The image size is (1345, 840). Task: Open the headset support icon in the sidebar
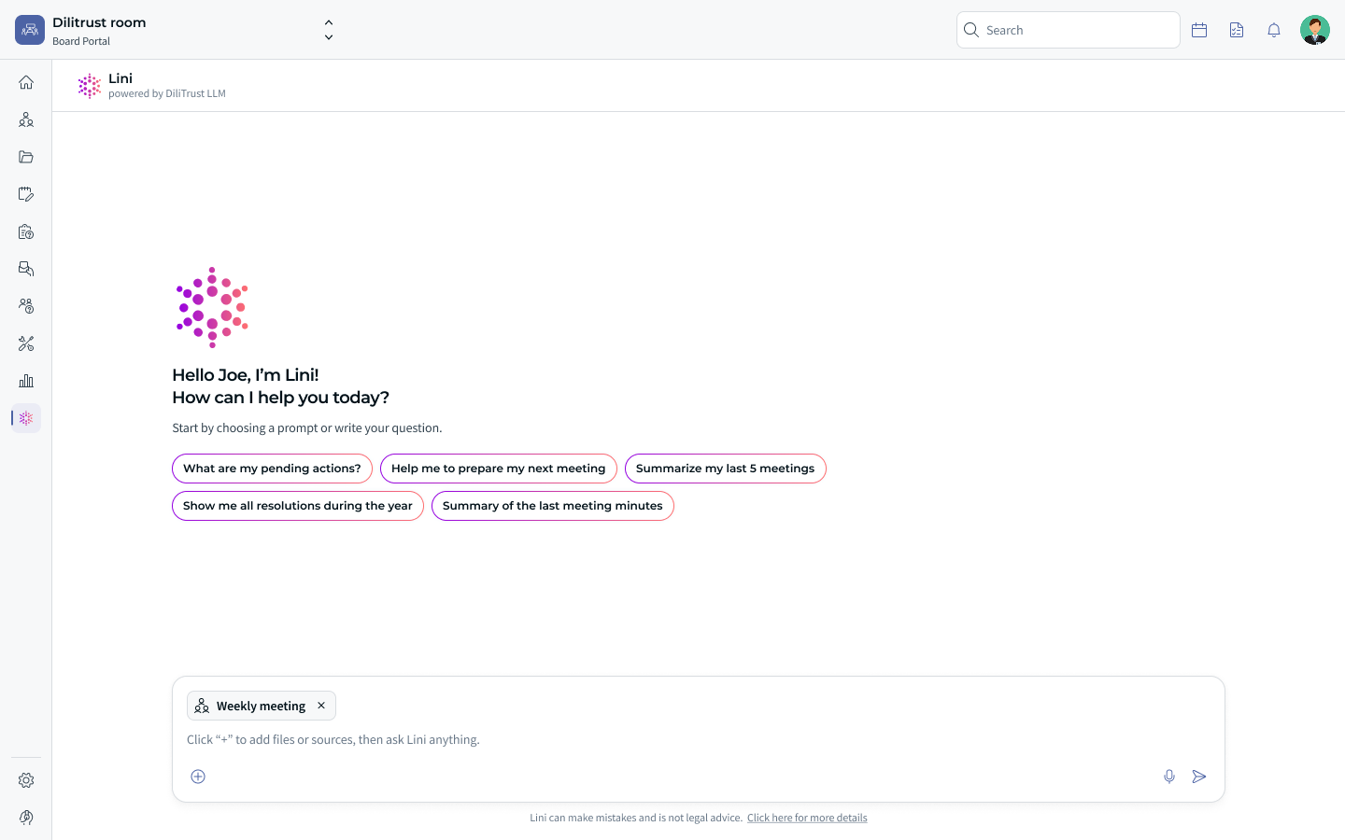26,818
